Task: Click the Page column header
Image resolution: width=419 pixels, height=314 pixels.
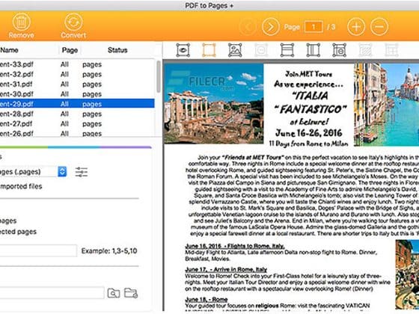Action: click(x=70, y=50)
